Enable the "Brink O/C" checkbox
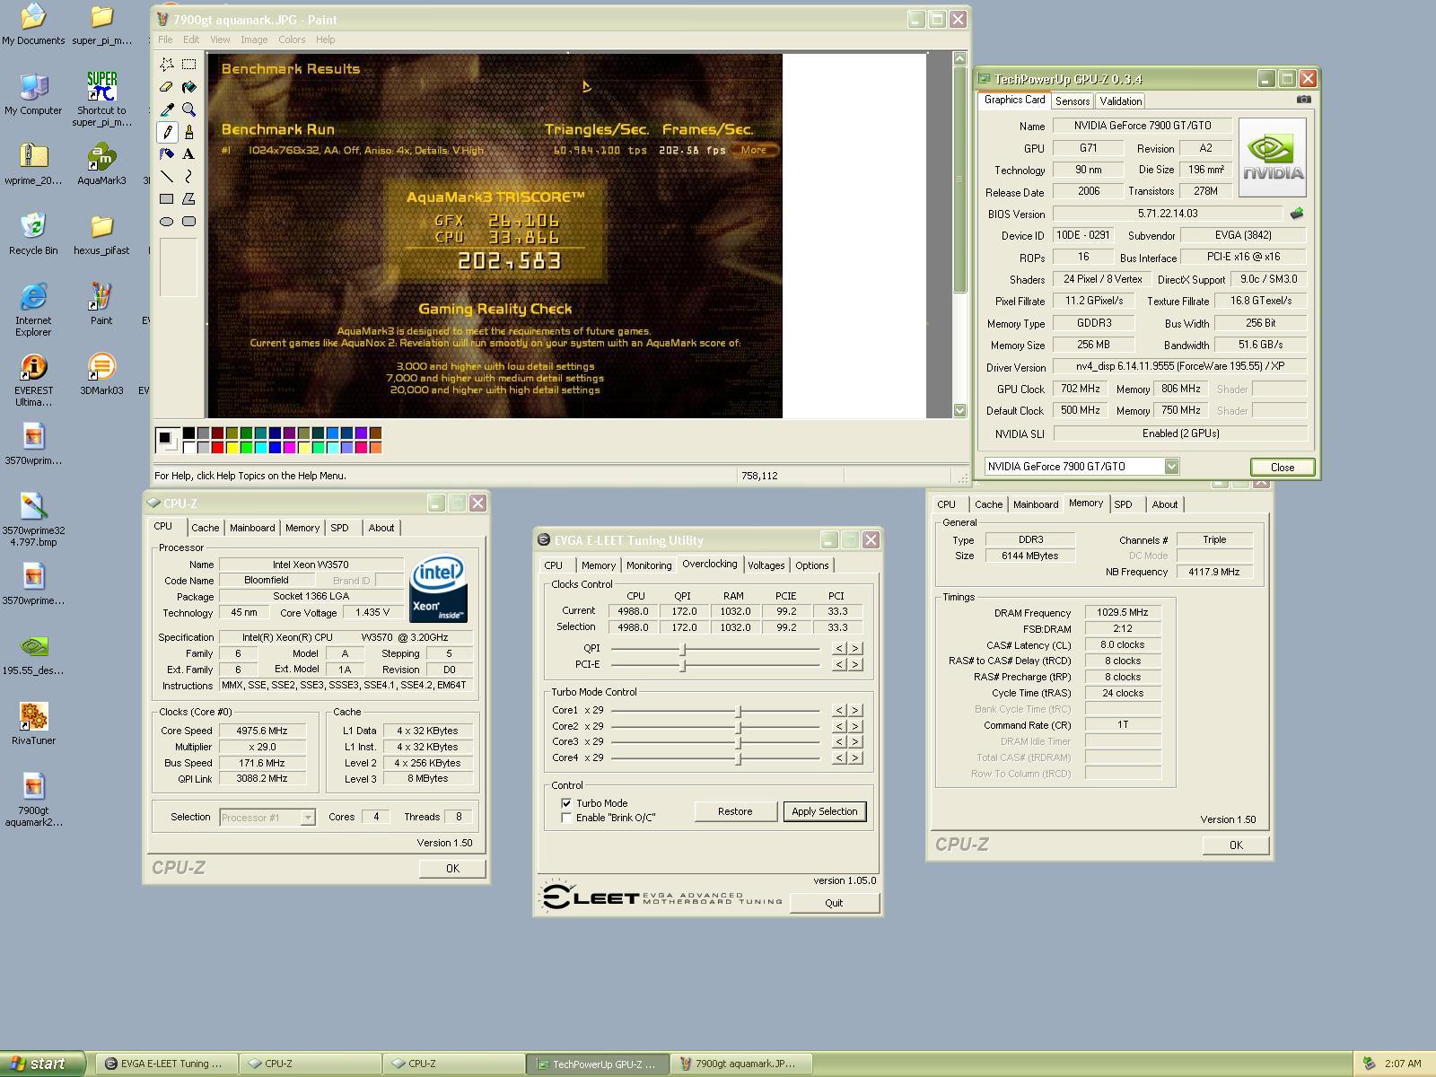Screen dimensions: 1436x1077 pyautogui.click(x=566, y=818)
